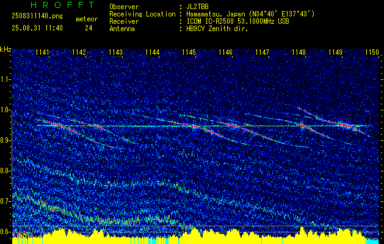Click the 1149 time axis marker

[335, 52]
